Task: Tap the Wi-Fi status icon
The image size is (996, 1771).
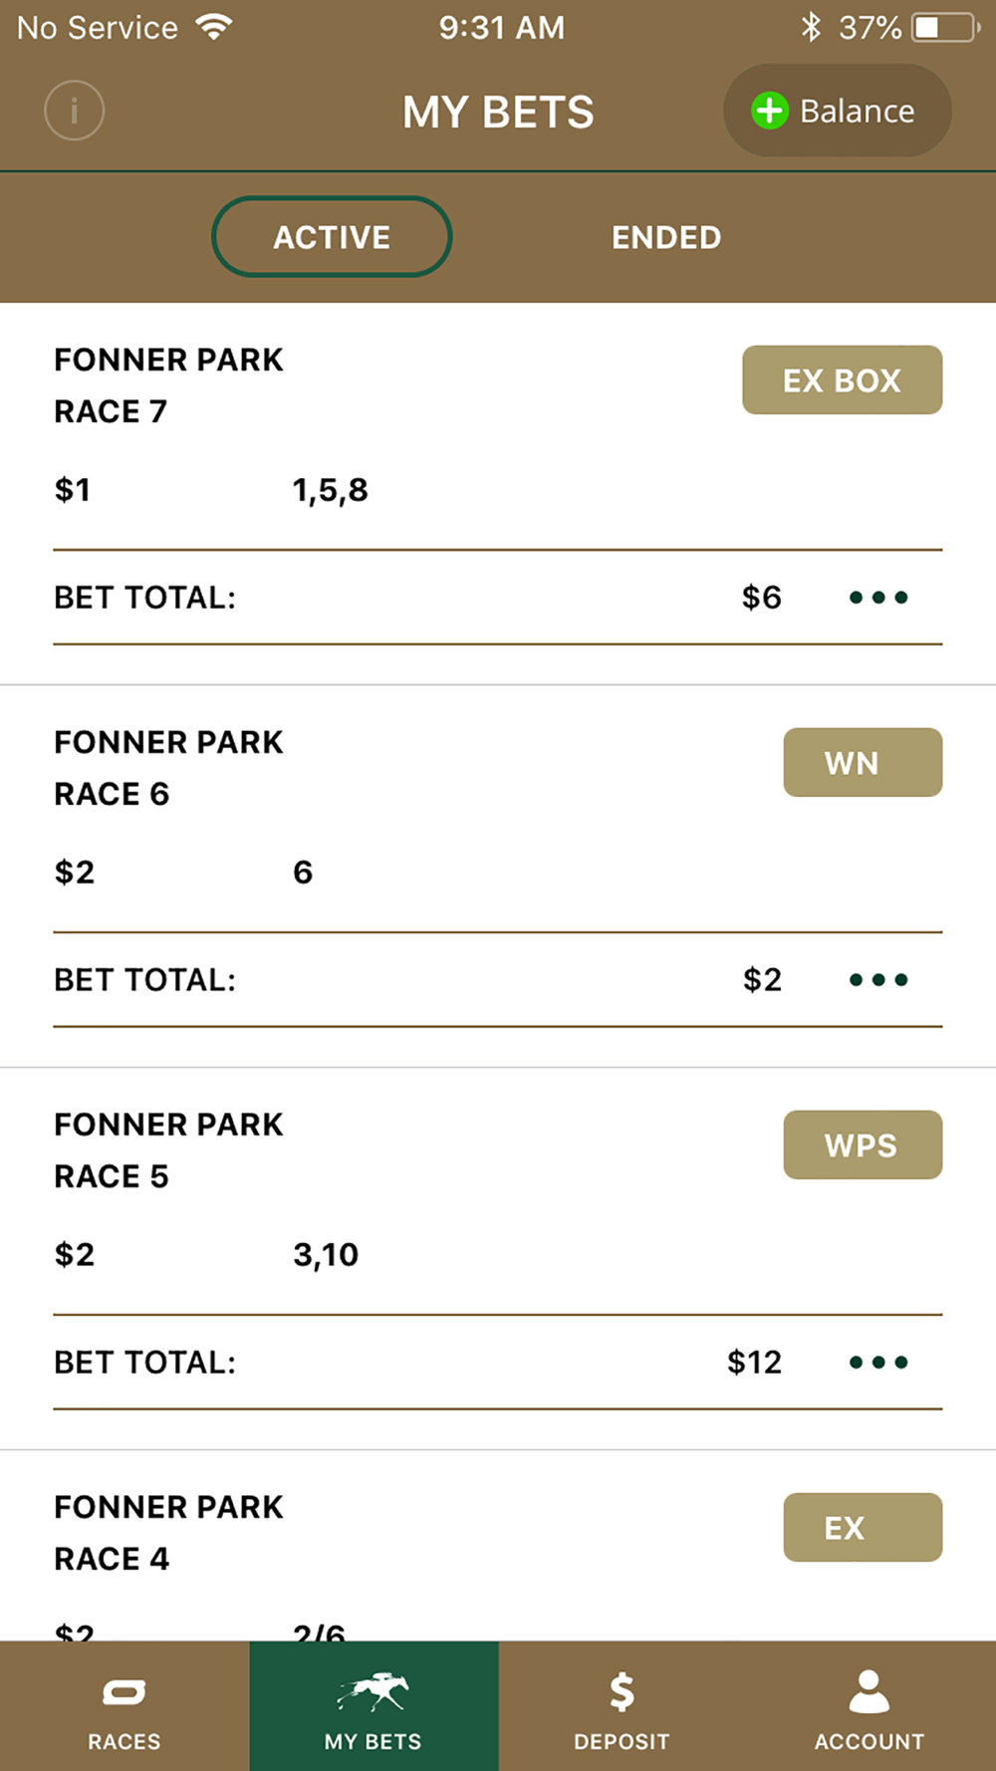Action: tap(214, 27)
